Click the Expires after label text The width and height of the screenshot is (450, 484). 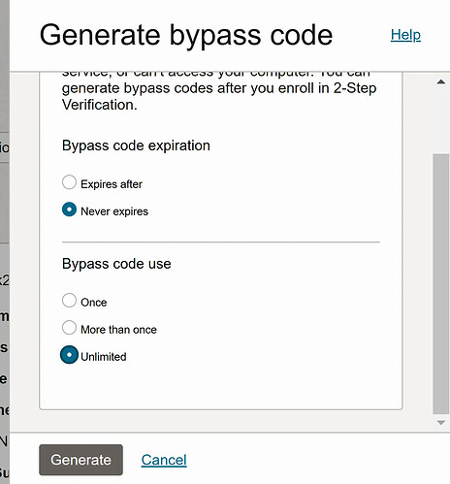pos(112,184)
